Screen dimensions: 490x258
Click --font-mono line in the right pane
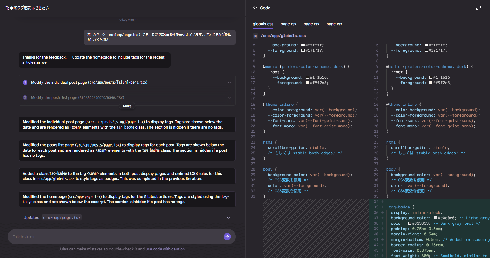coord(433,126)
